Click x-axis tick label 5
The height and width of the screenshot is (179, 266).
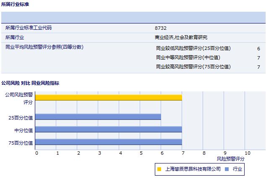tap(141, 153)
